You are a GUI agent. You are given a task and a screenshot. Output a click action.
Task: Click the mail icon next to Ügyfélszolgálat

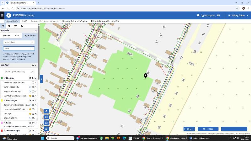218,15
